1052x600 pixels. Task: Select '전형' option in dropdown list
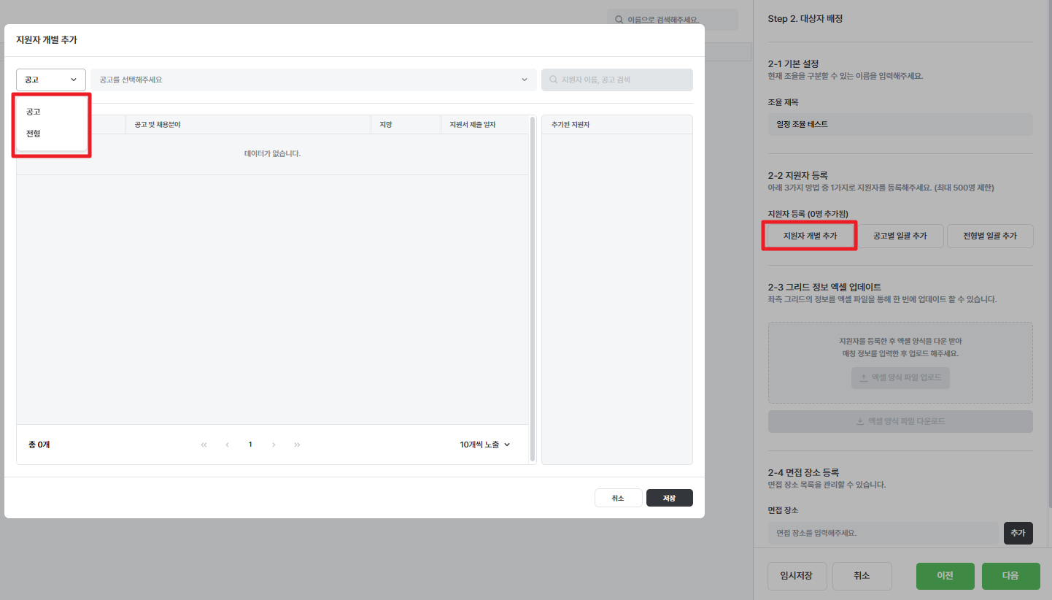coord(34,134)
